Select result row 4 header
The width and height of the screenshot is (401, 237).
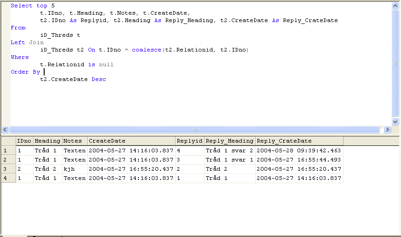[x=8, y=178]
